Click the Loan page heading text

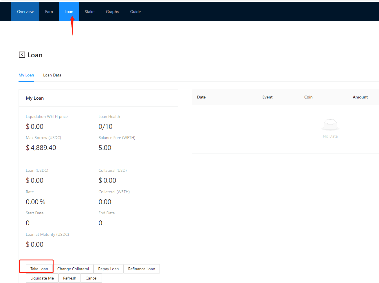click(35, 55)
